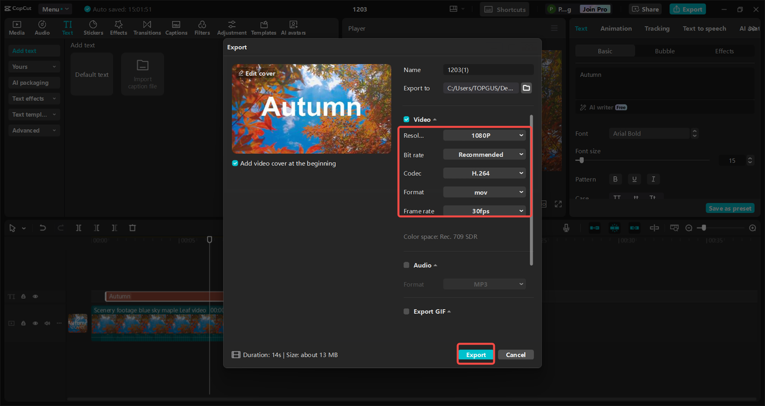
Task: Toggle Underline pattern in the Text panel
Action: click(x=634, y=179)
